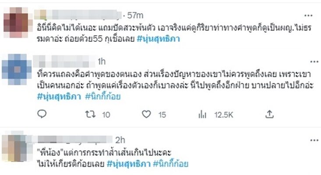Open more options on the 1h tweet
Image resolution: width=321 pixels, height=175 pixels.
[x=314, y=62]
